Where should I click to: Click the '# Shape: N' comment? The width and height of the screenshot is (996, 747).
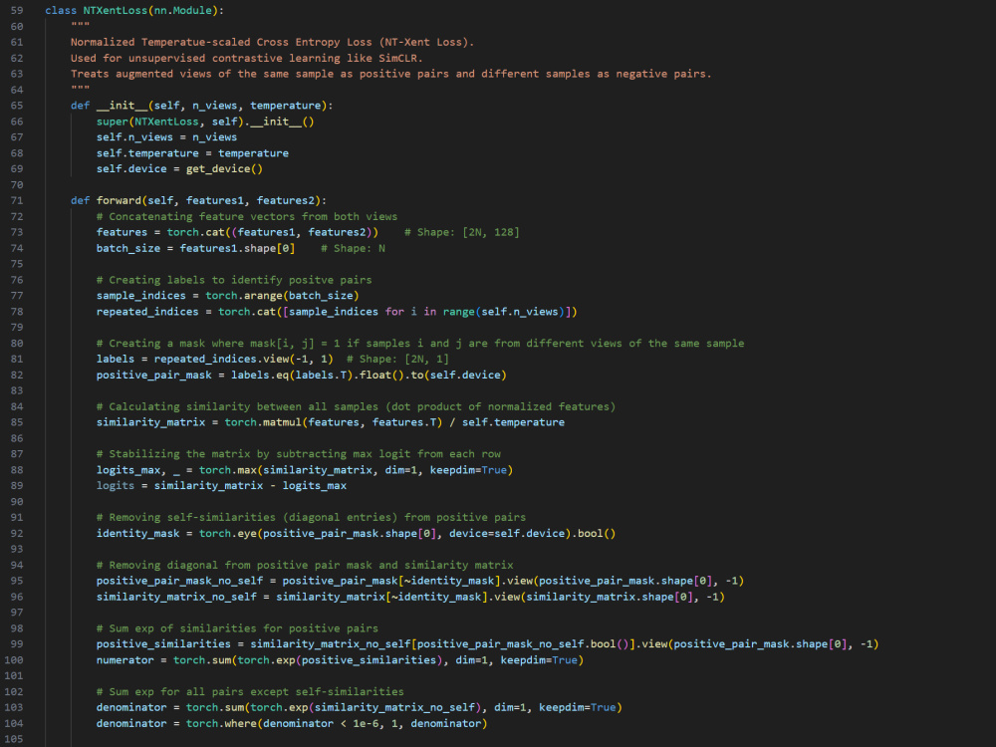(x=353, y=248)
